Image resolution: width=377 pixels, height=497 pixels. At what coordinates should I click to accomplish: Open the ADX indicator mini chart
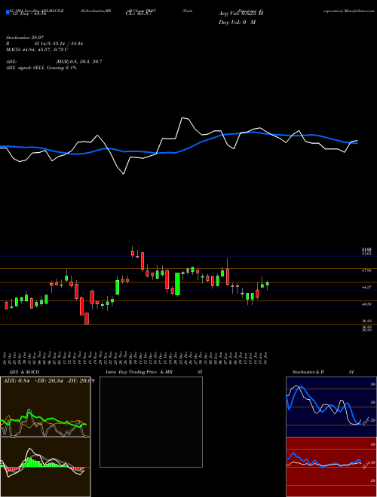(45, 407)
